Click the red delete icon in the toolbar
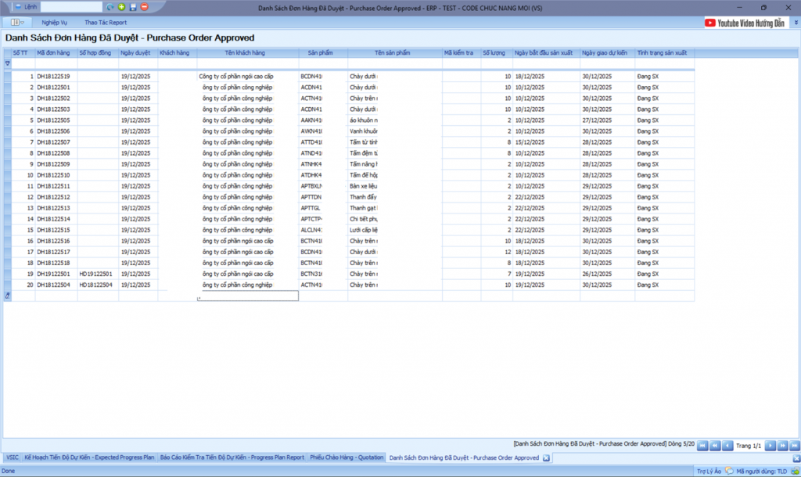 click(x=144, y=7)
